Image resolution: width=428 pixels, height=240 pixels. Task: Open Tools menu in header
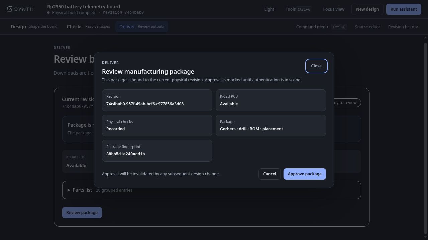click(x=299, y=9)
